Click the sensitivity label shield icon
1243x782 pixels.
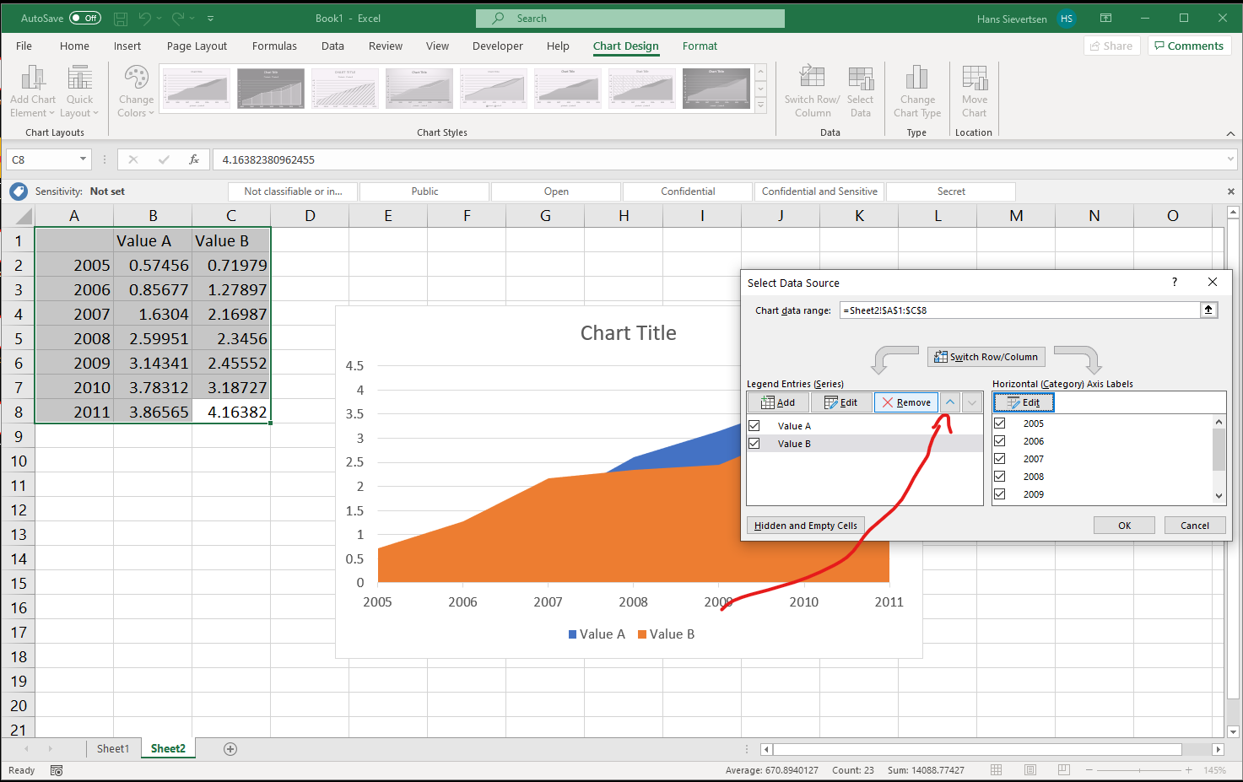point(19,191)
